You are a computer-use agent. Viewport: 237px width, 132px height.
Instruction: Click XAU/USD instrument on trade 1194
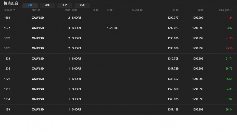pyautogui.click(x=38, y=99)
